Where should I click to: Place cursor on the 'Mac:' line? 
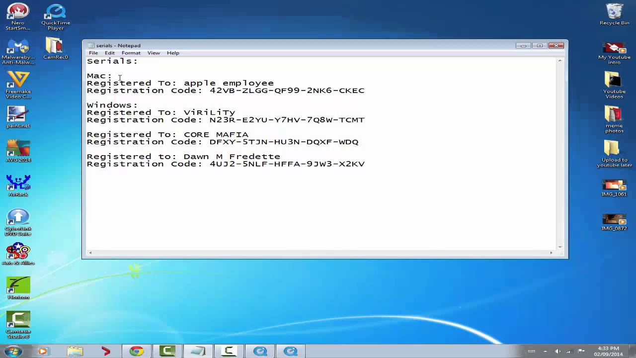99,76
